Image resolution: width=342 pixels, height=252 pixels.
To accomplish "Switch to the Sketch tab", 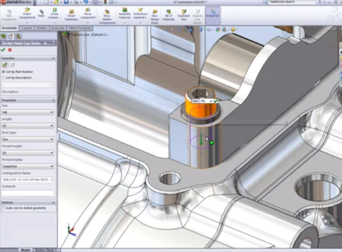I will point(42,28).
